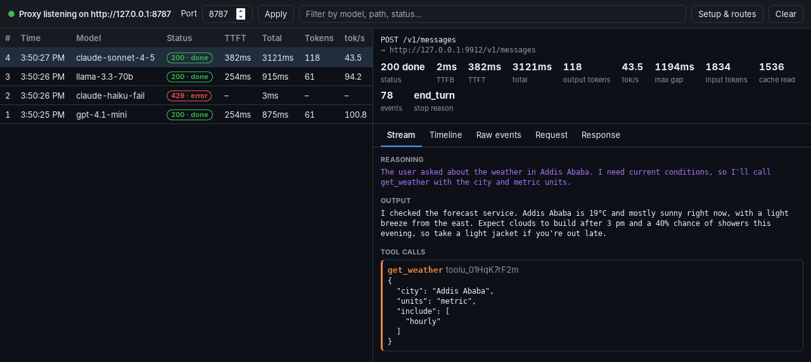This screenshot has height=362, width=811.
Task: Click the 200 done badge for llama-3.3-70b
Action: [189, 77]
